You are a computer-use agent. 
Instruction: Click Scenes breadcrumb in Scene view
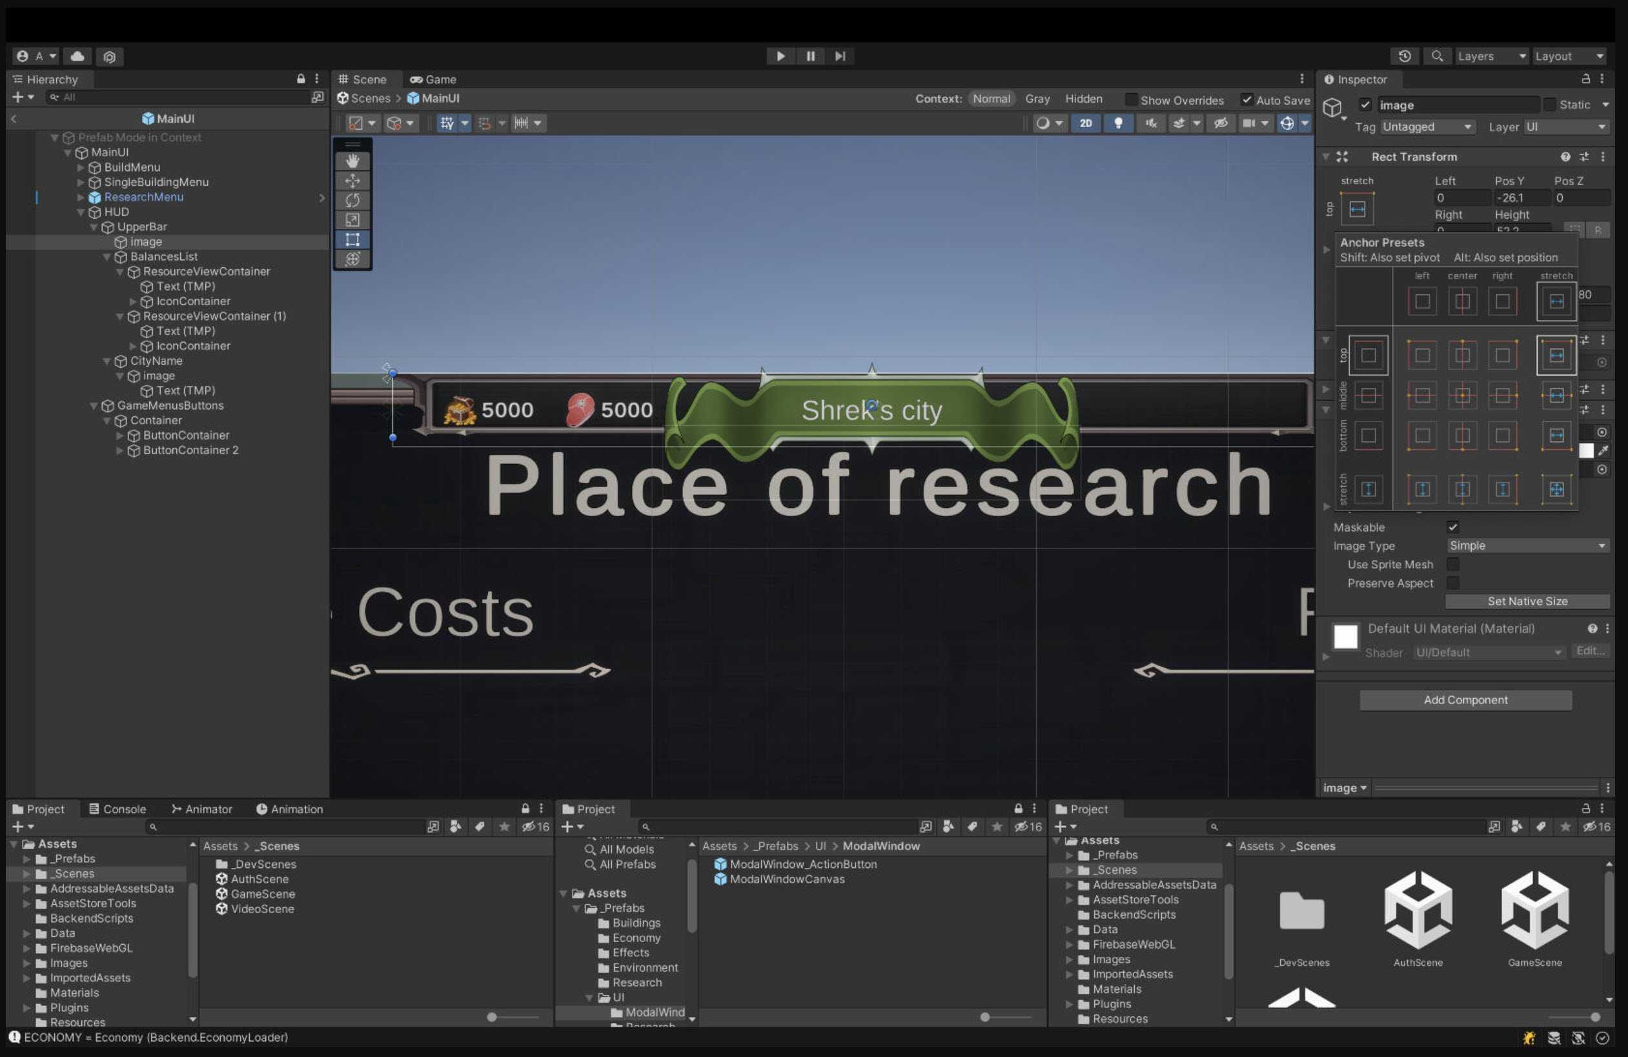click(370, 99)
